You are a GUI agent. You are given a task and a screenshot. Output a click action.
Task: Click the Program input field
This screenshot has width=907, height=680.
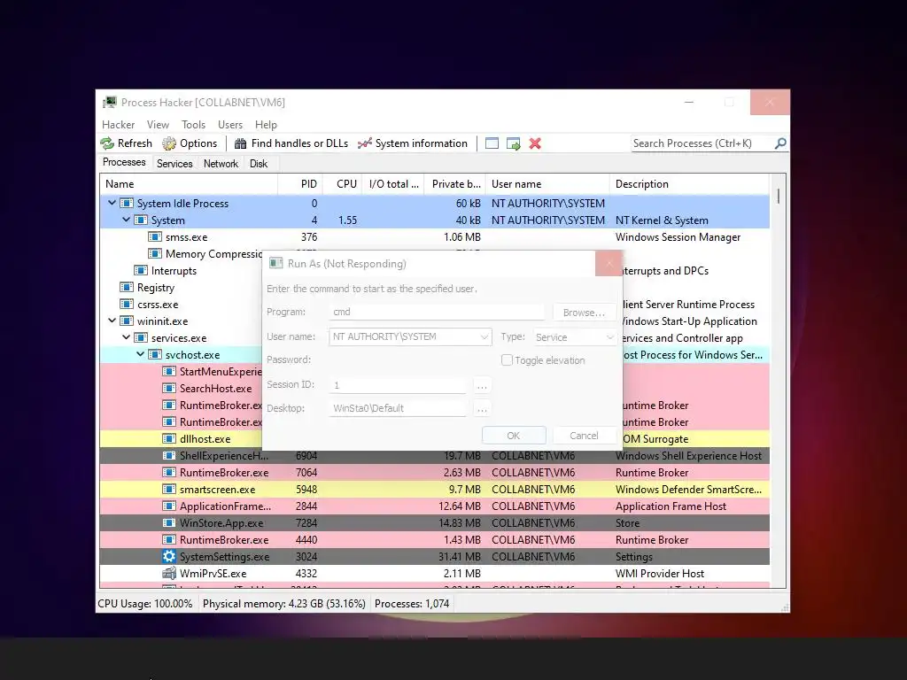pos(437,312)
